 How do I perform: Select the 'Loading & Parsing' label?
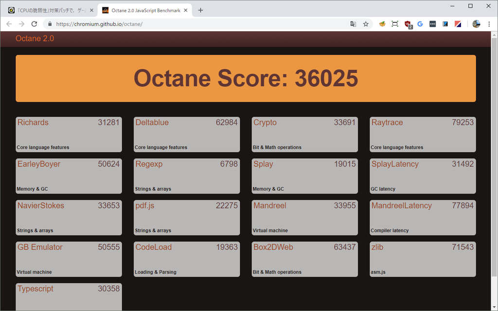click(x=156, y=272)
